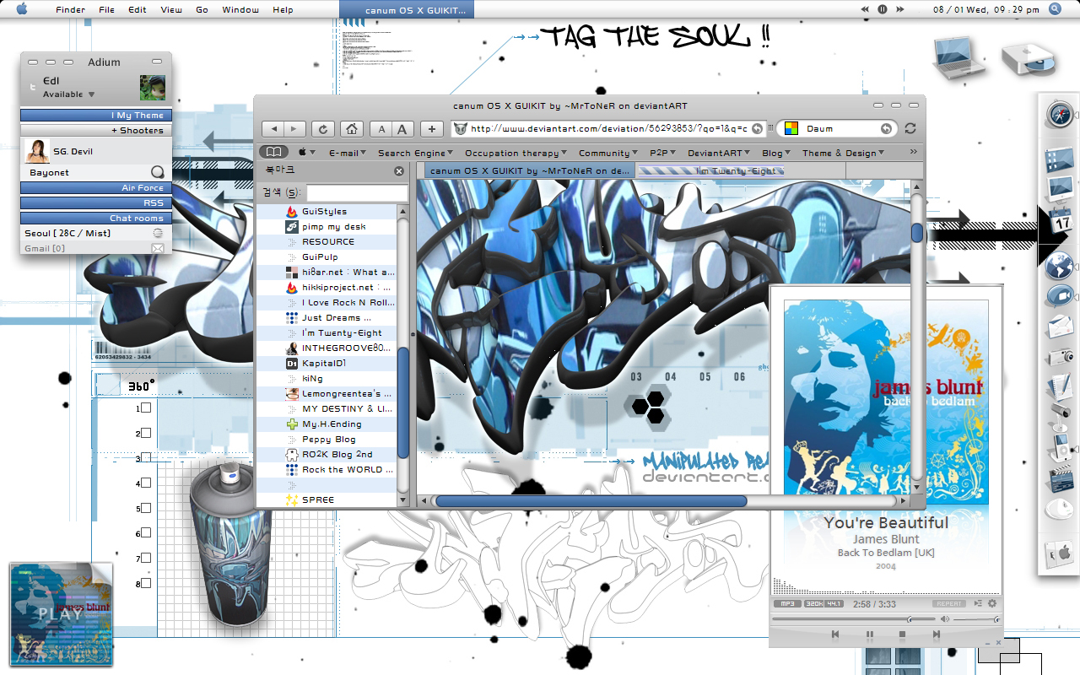The image size is (1080, 675).
Task: Pause music from the menu bar control
Action: click(x=883, y=9)
